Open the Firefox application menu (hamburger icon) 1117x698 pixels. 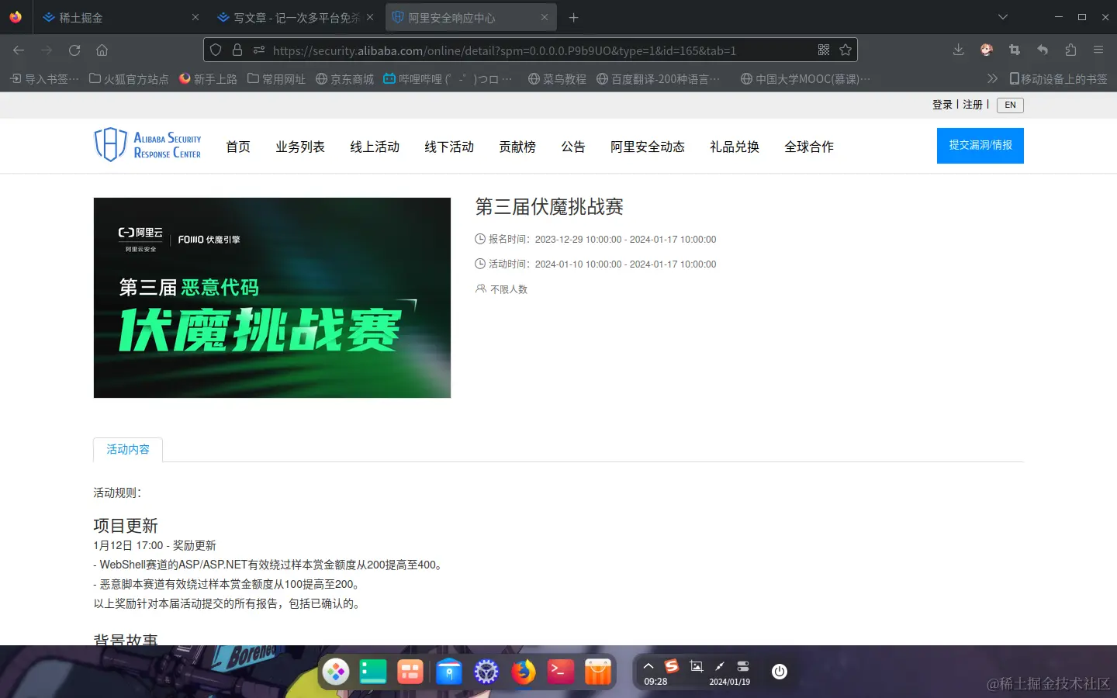pyautogui.click(x=1098, y=50)
